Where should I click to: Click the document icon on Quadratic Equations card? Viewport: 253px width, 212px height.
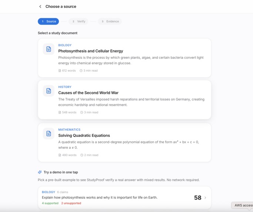point(49,134)
